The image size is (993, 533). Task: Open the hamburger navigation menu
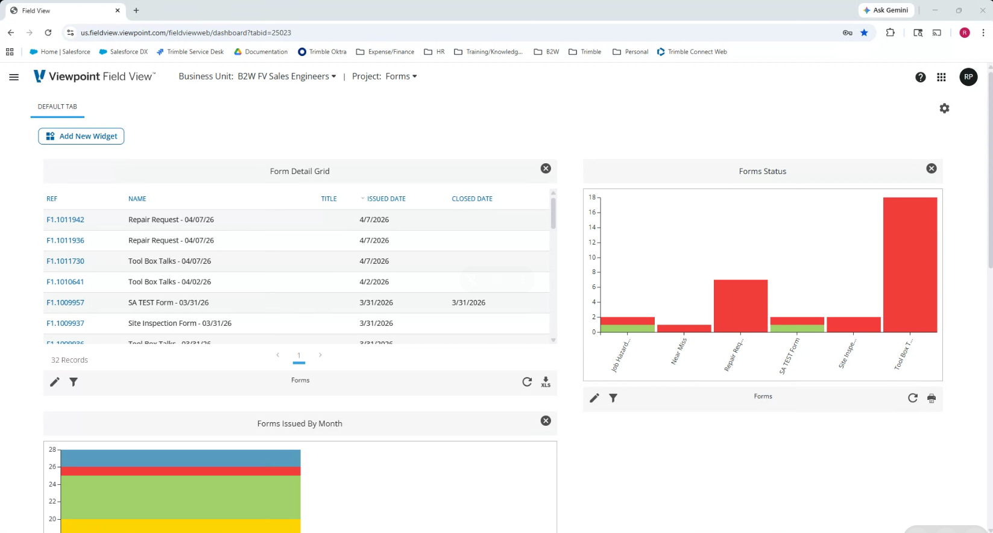point(14,77)
